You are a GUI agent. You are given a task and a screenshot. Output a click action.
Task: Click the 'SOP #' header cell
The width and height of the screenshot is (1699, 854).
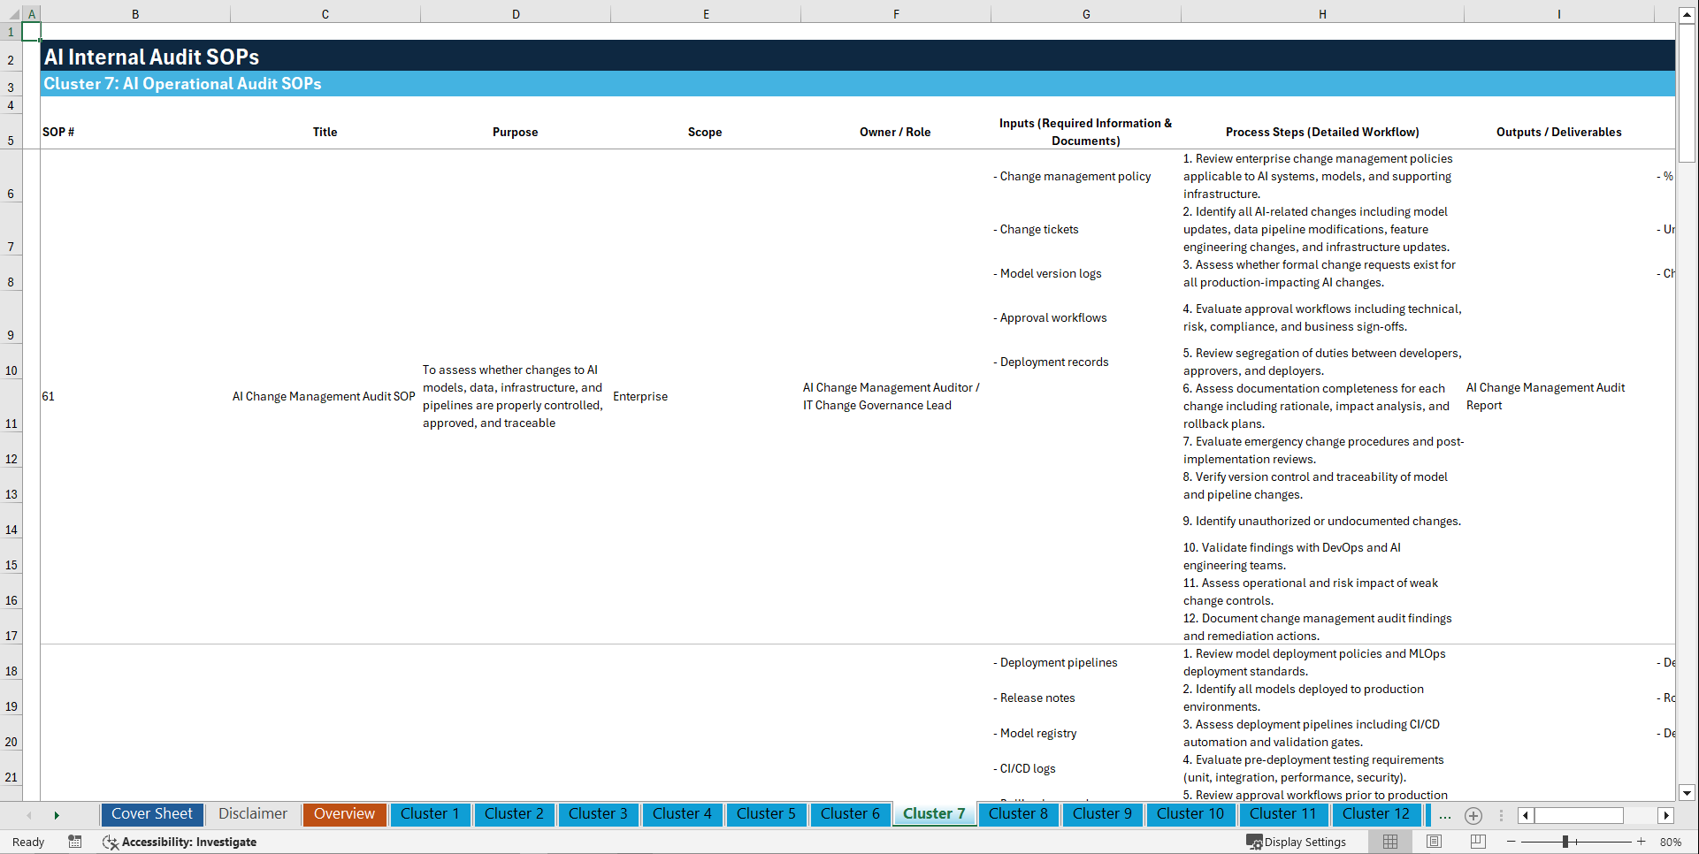58,132
